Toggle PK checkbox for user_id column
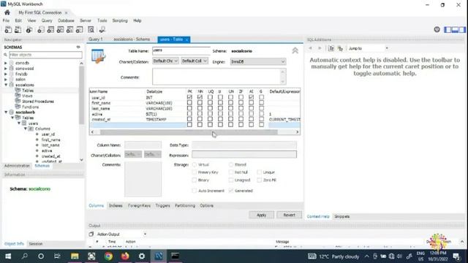The width and height of the screenshot is (468, 263). (x=189, y=97)
